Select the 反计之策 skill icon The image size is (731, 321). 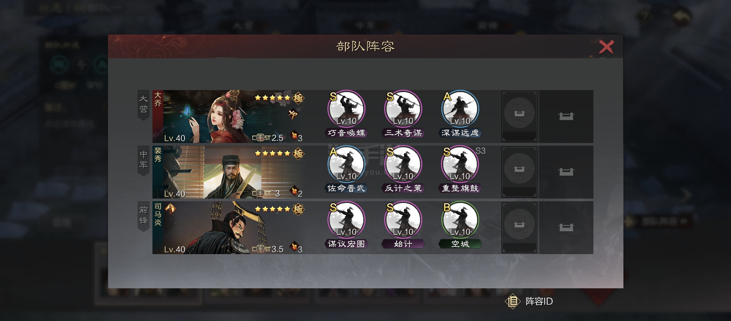[x=403, y=165]
